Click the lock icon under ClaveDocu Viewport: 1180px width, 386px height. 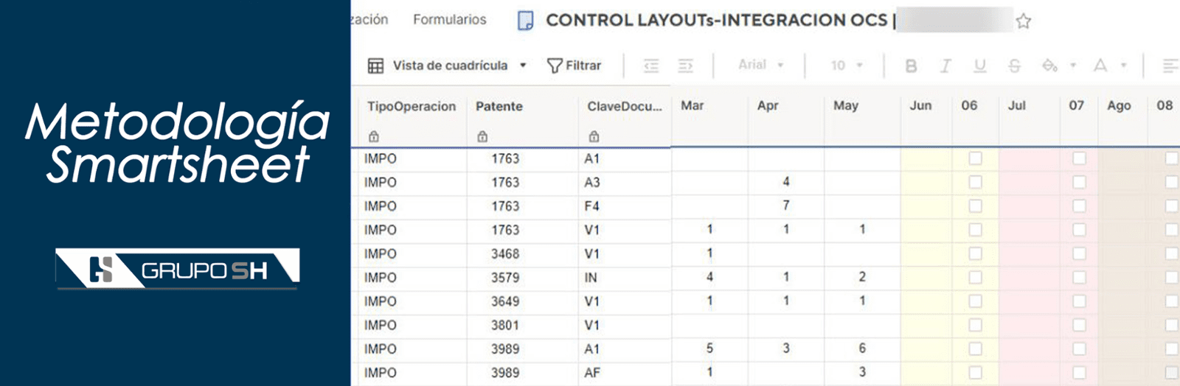594,136
